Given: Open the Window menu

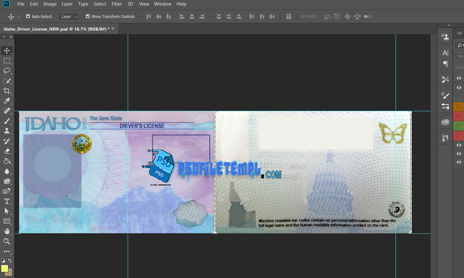Looking at the screenshot, I should [x=163, y=4].
